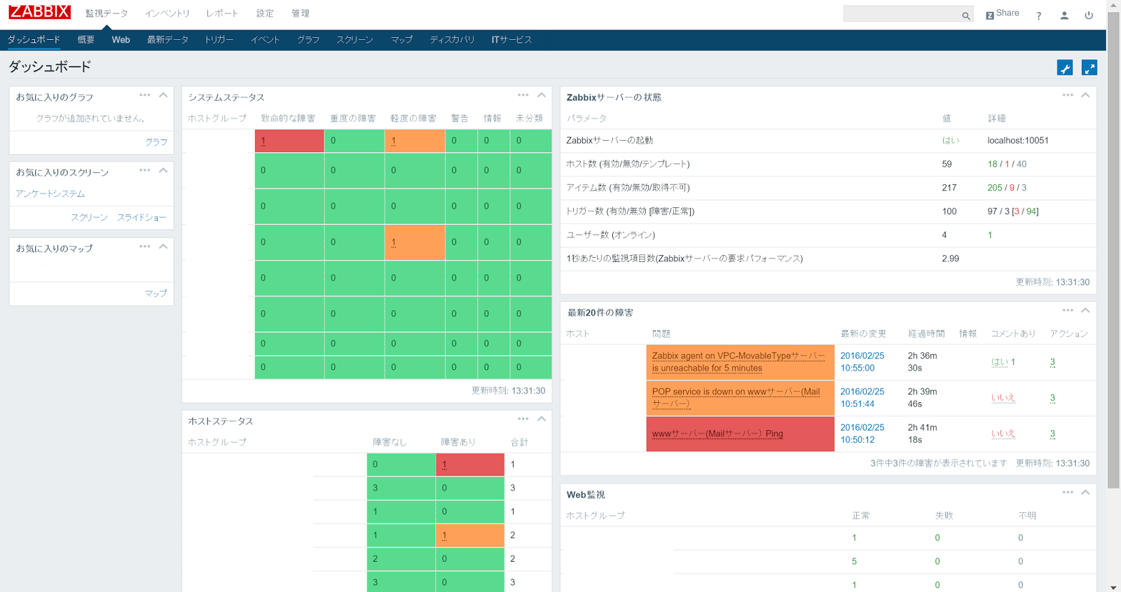Switch to the Web tab
The width and height of the screenshot is (1121, 592).
[121, 40]
